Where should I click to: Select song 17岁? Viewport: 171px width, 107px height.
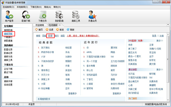43,57
